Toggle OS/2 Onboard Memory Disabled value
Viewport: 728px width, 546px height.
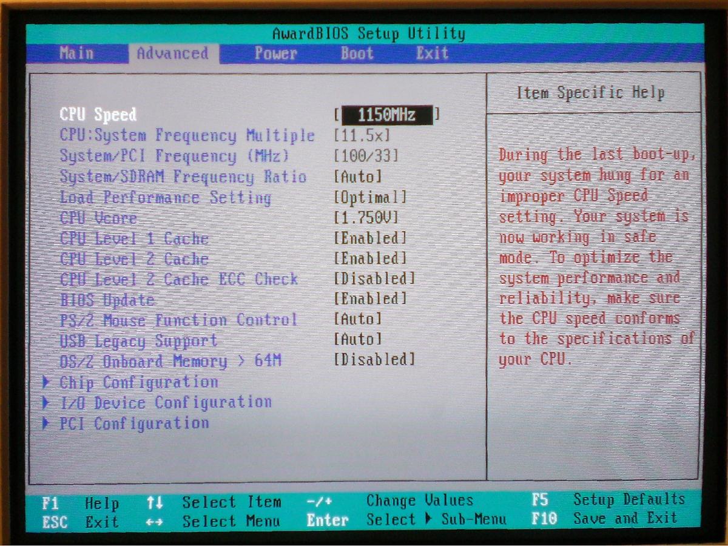point(374,360)
